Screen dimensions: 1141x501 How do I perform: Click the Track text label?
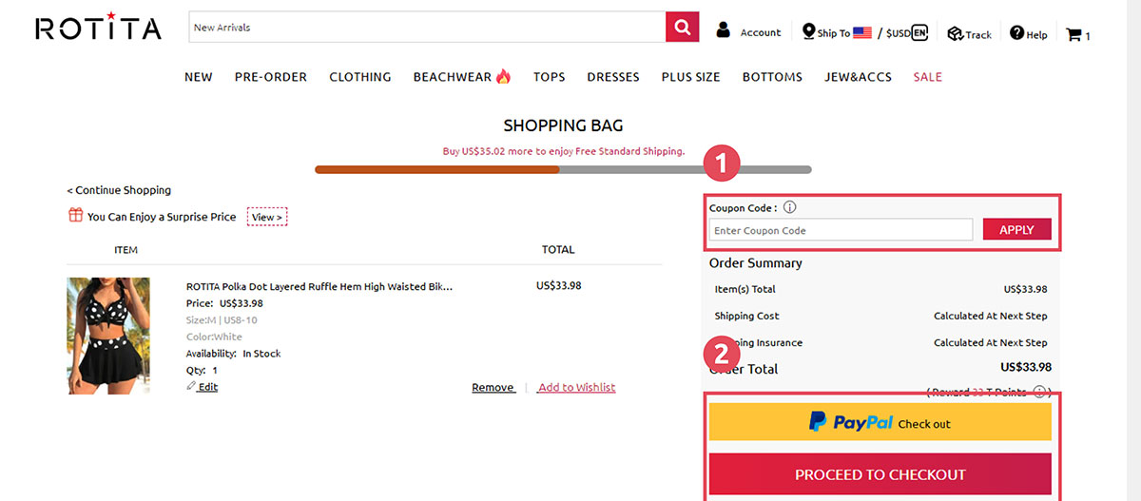(x=978, y=35)
